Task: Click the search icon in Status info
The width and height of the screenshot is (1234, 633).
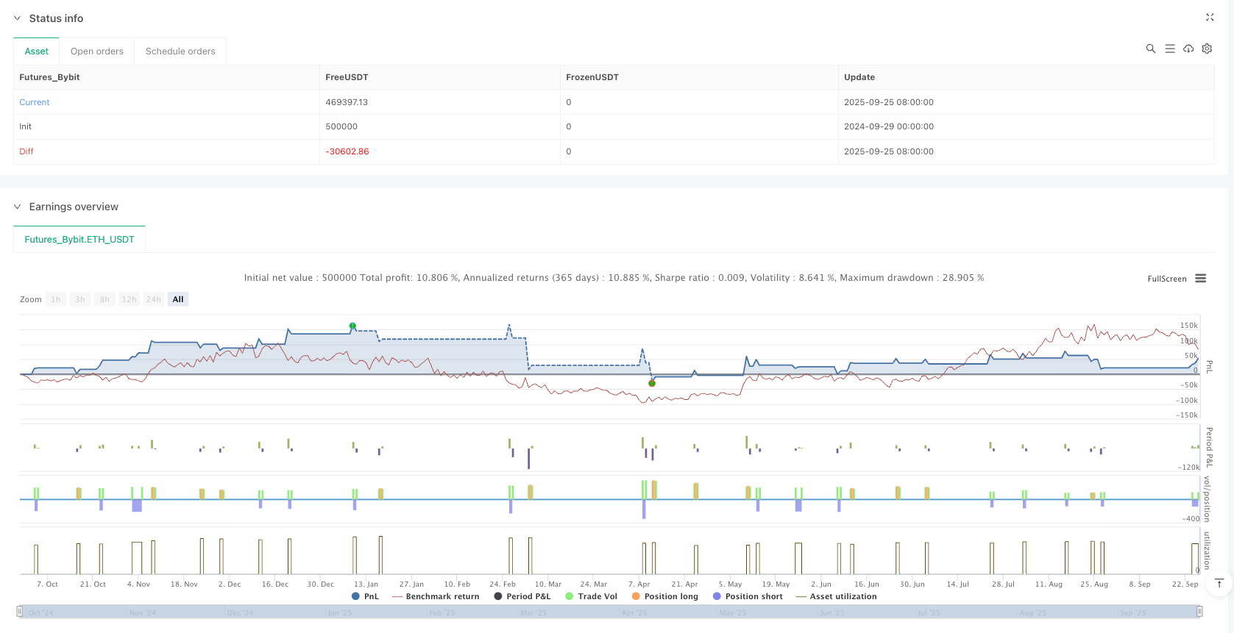Action: point(1150,49)
